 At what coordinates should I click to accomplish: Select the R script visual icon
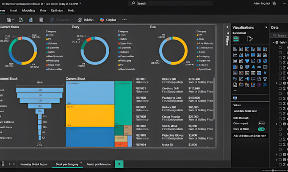point(265,73)
